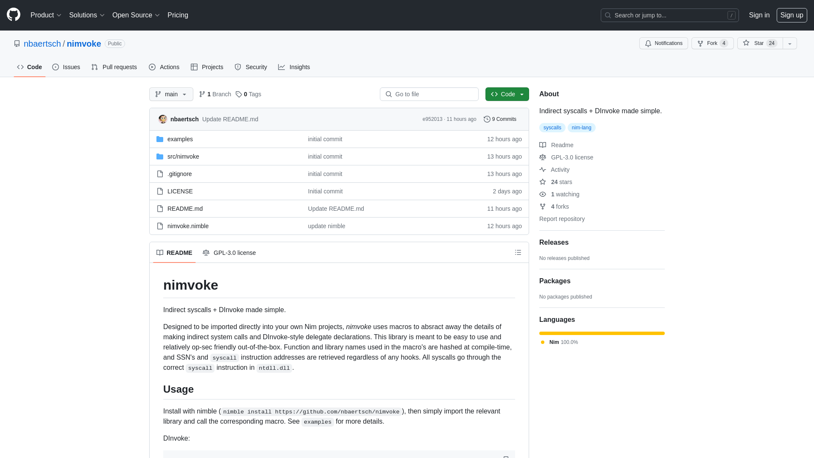Viewport: 814px width, 458px height.
Task: Expand the Solutions menu
Action: point(86,15)
